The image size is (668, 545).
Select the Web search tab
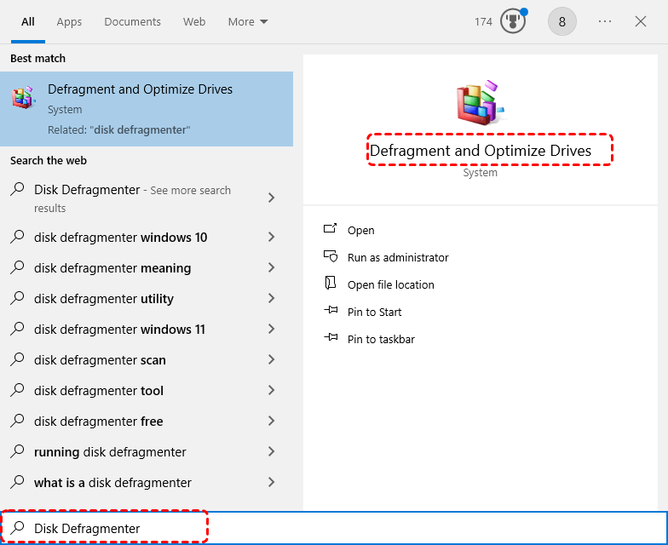(194, 21)
